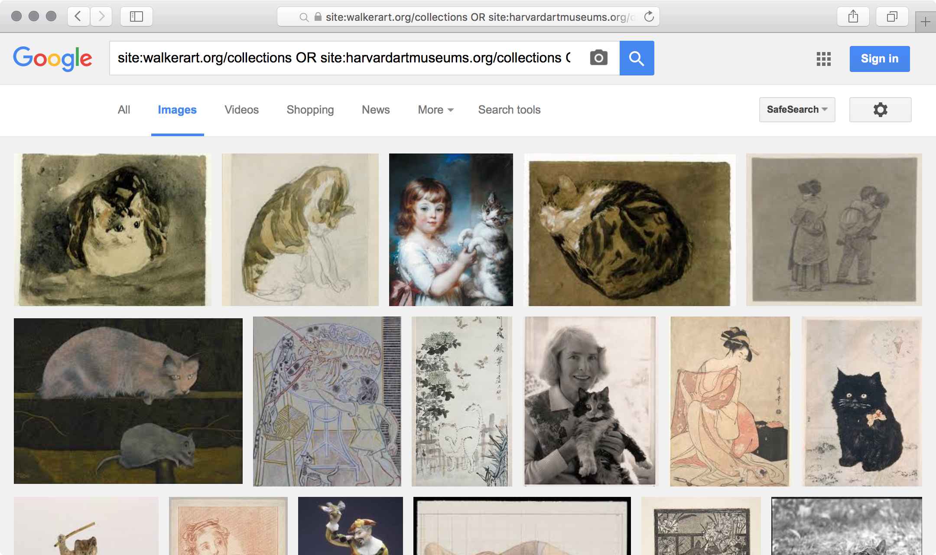Click the magnifier icon in Safari address bar

click(x=304, y=17)
